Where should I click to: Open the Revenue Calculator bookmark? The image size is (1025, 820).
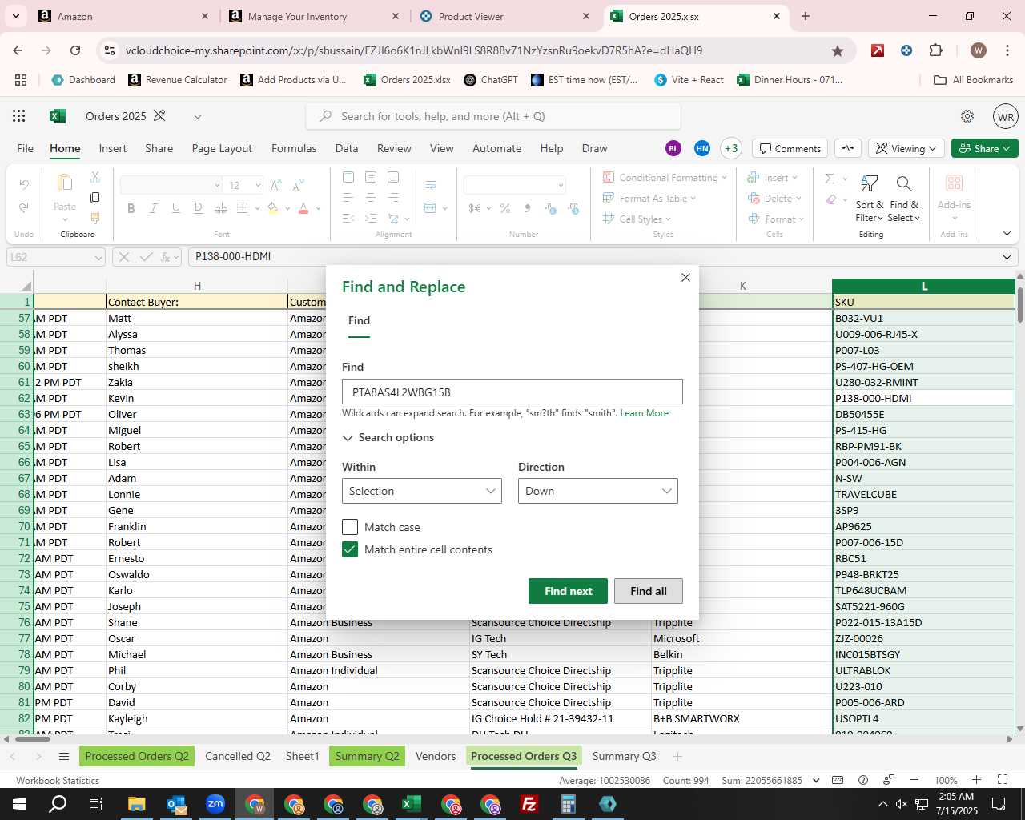point(178,80)
